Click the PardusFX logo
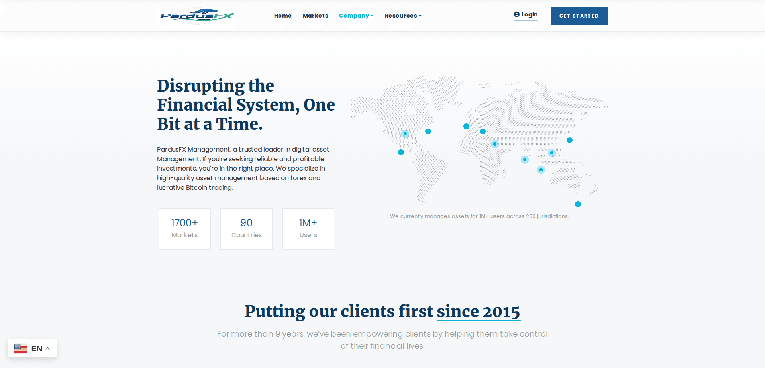 tap(196, 16)
